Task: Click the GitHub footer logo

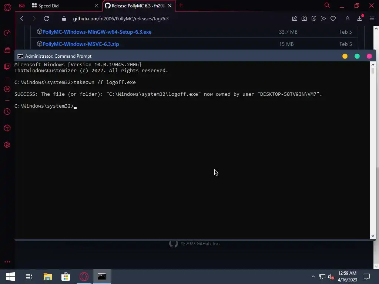Action: [x=173, y=244]
